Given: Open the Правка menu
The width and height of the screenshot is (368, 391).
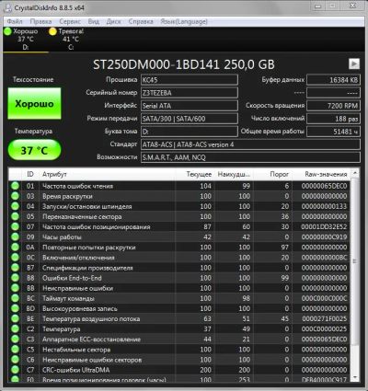Looking at the screenshot, I should pos(40,21).
